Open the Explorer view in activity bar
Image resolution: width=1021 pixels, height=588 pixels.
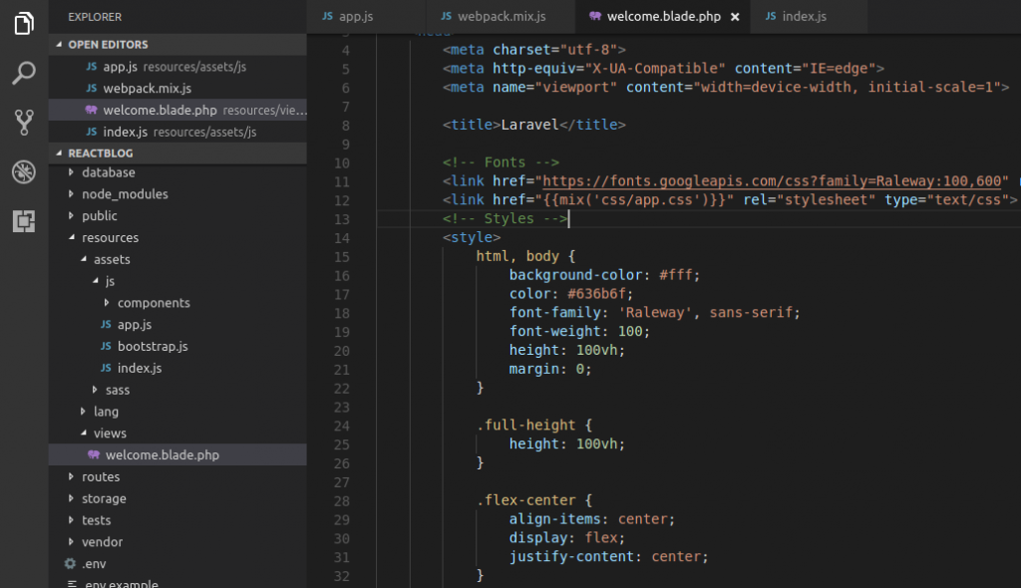(x=24, y=24)
